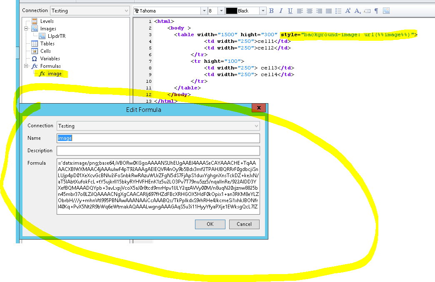435x282 pixels.
Task: Click the font size value box
Action: (213, 11)
